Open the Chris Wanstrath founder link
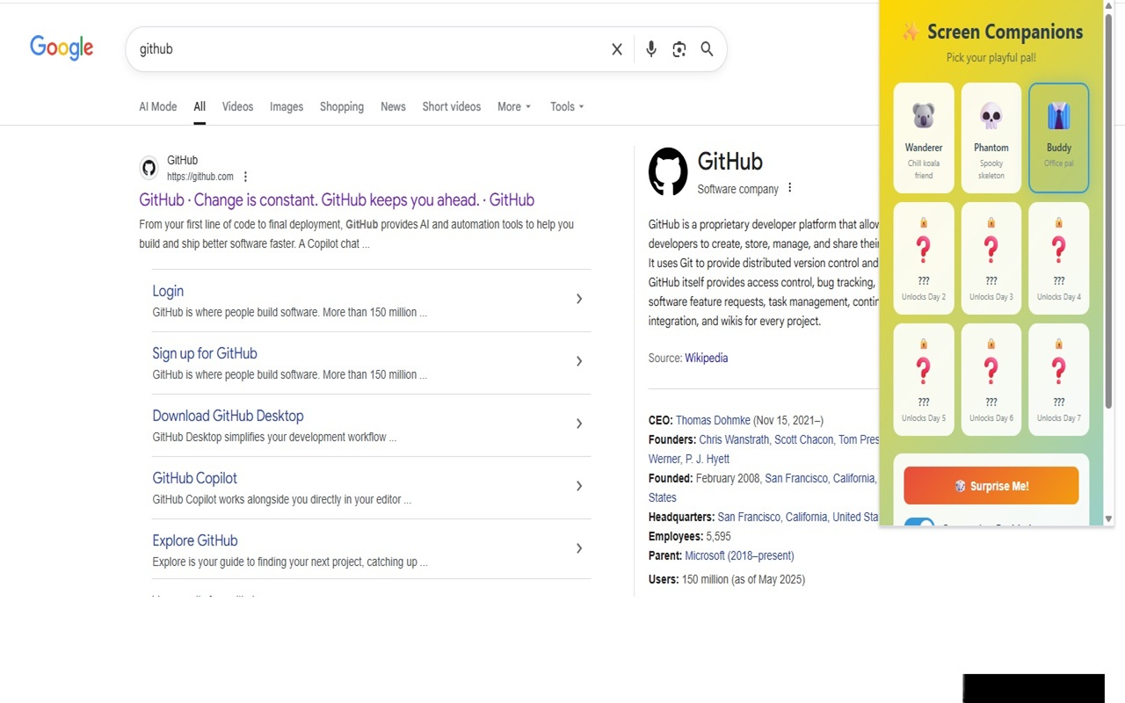Viewport: 1125px width, 703px height. [x=734, y=439]
